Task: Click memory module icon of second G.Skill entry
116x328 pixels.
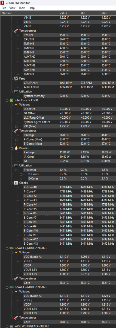Action: click(11, 287)
